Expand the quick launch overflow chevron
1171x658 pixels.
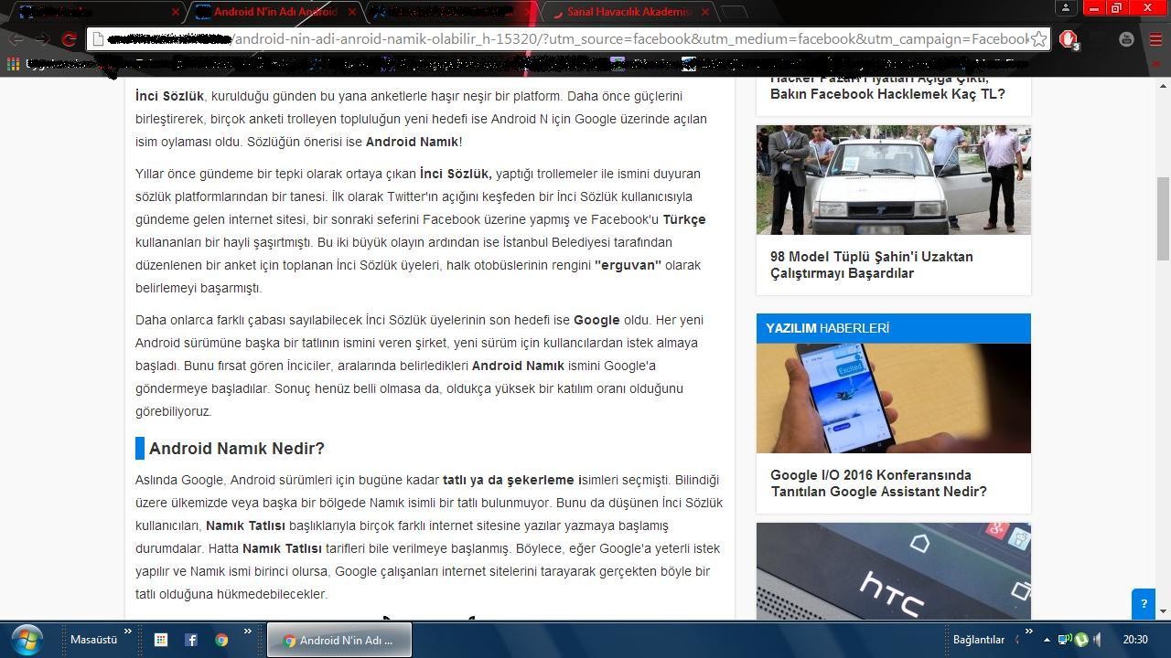tap(247, 631)
